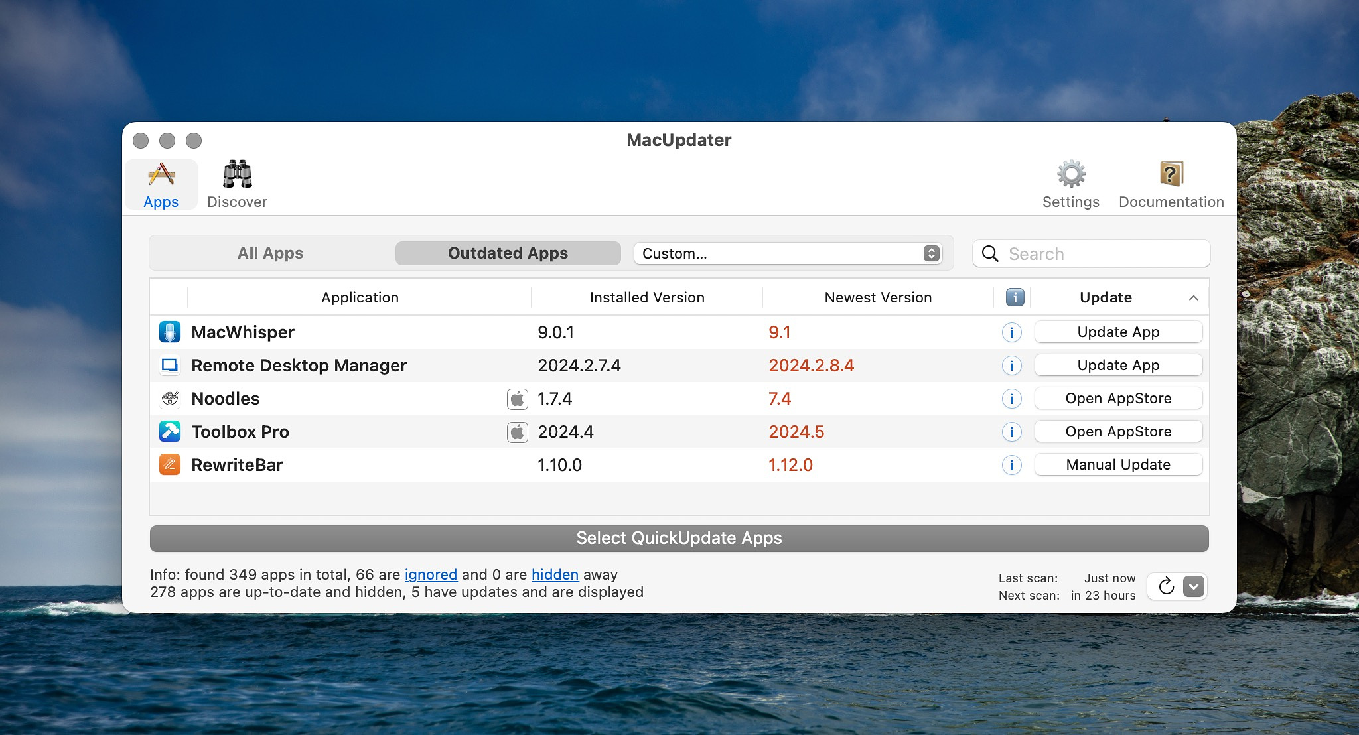1359x735 pixels.
Task: Click newest version 2024.2.8.4
Action: point(811,366)
